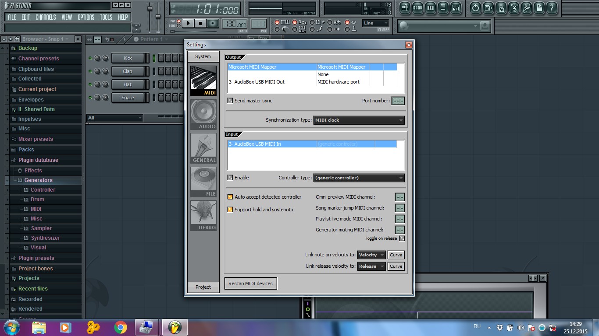
Task: Open Google Chrome from the taskbar
Action: [120, 327]
